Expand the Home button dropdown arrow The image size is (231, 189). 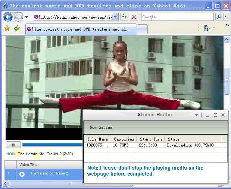[214, 28]
